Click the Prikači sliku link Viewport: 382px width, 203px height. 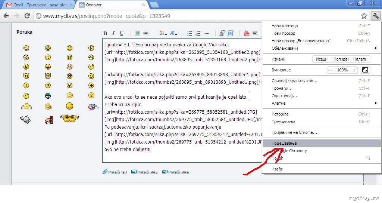coord(144,172)
